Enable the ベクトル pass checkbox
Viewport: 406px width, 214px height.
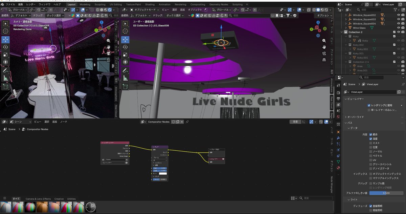tap(371, 156)
